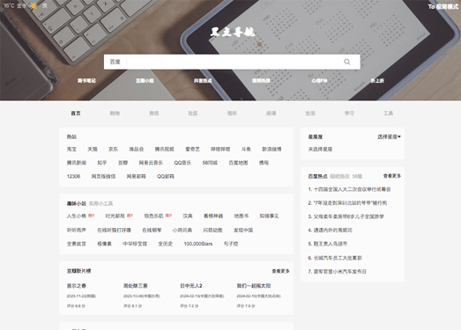Switch to the 工具 tab
461x330 pixels.
[388, 114]
